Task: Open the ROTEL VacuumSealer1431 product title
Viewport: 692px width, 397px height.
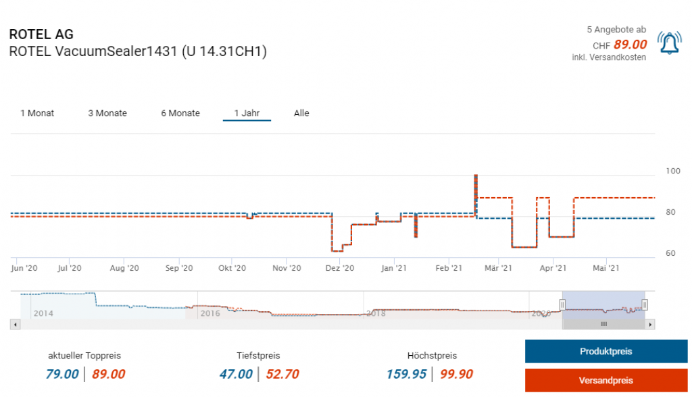Action: pos(138,51)
